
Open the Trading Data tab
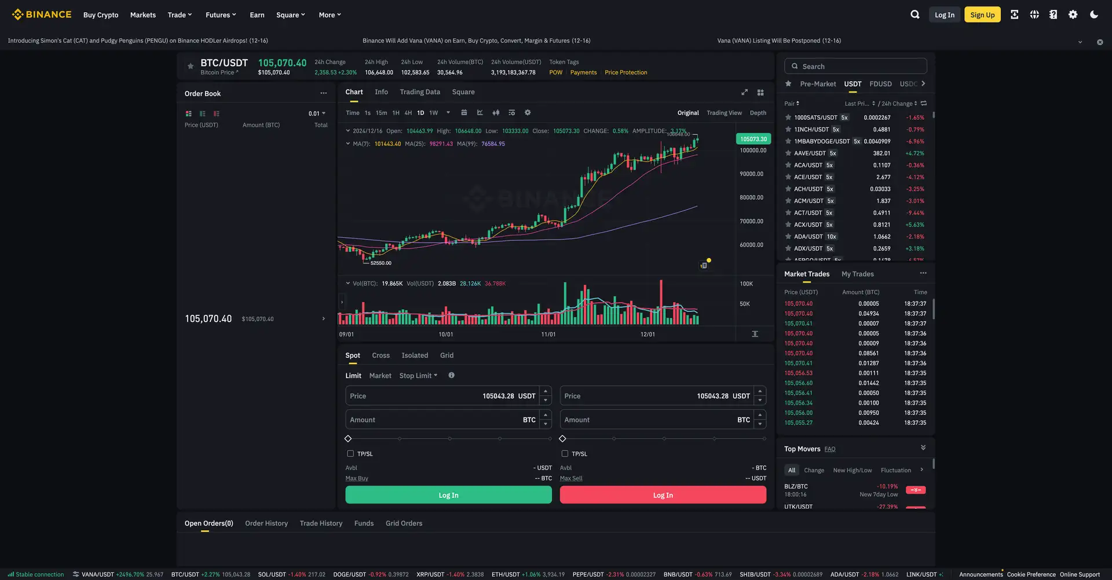pyautogui.click(x=420, y=92)
